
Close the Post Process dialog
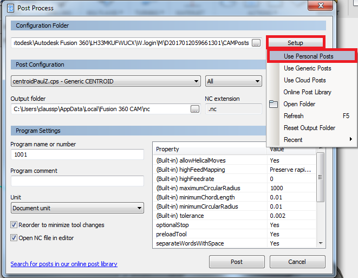pos(320,5)
